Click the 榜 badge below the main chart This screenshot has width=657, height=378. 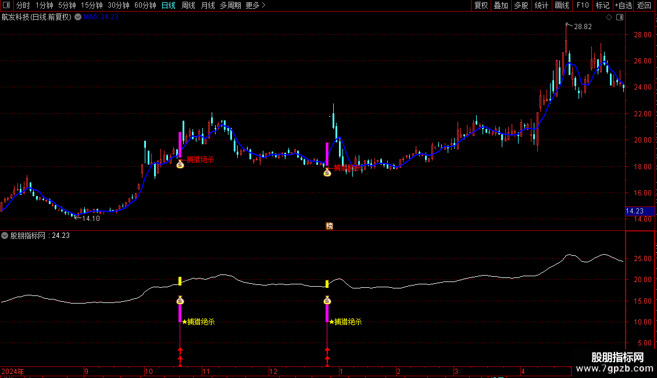tap(330, 226)
